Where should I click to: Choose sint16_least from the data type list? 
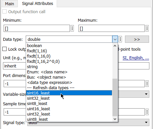click(x=69, y=93)
